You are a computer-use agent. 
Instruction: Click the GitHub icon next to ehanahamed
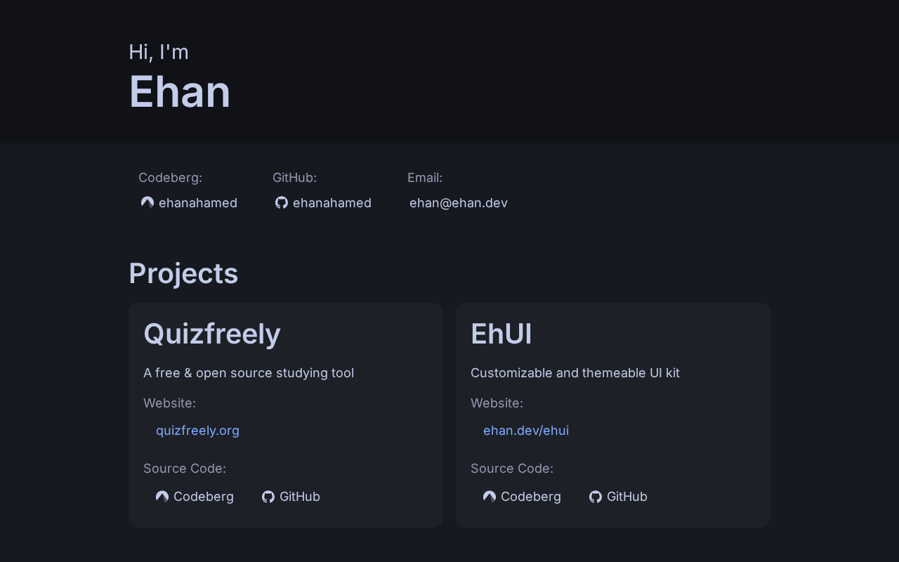(x=282, y=202)
